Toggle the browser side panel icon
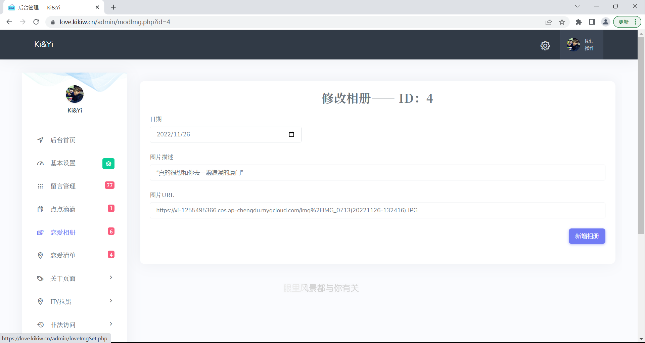 point(592,22)
